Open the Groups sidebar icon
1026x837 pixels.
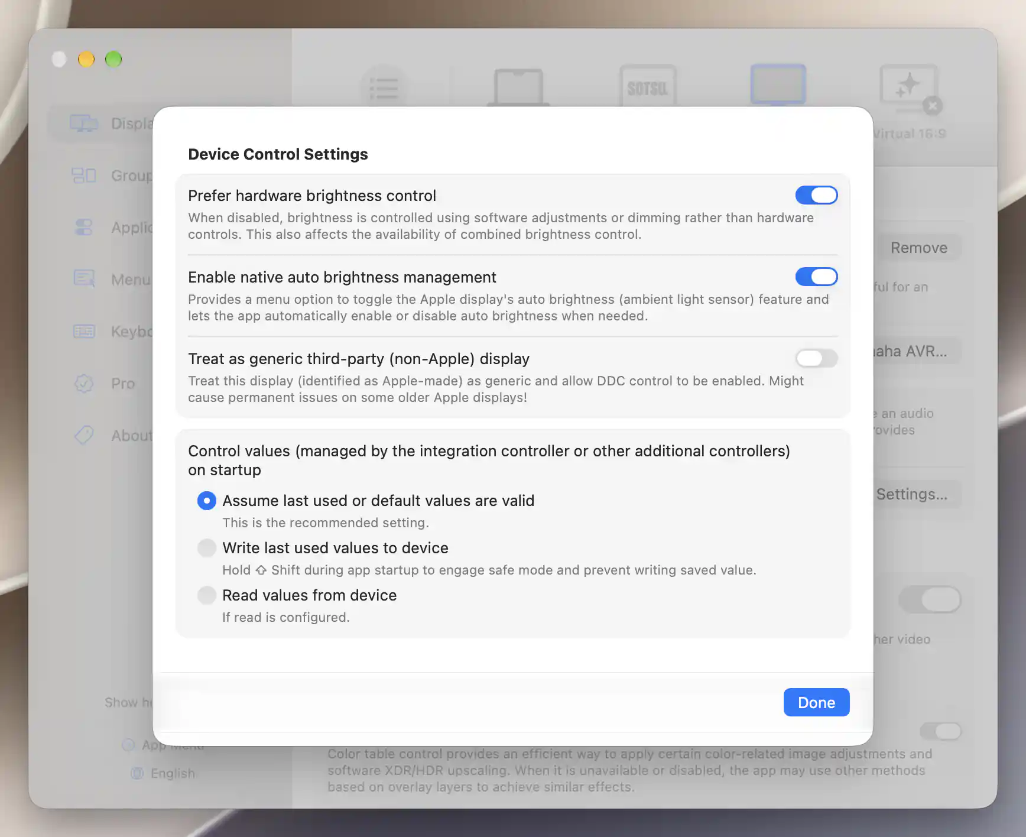pyautogui.click(x=83, y=176)
